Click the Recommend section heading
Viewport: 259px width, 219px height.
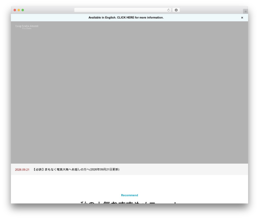129,195
